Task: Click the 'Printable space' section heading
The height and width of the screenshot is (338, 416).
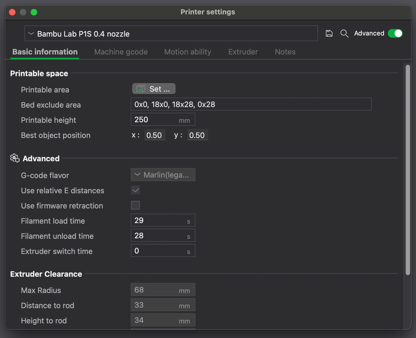Action: pyautogui.click(x=39, y=73)
